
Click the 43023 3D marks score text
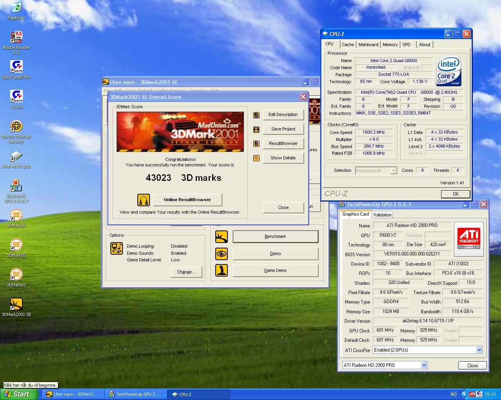(x=184, y=178)
